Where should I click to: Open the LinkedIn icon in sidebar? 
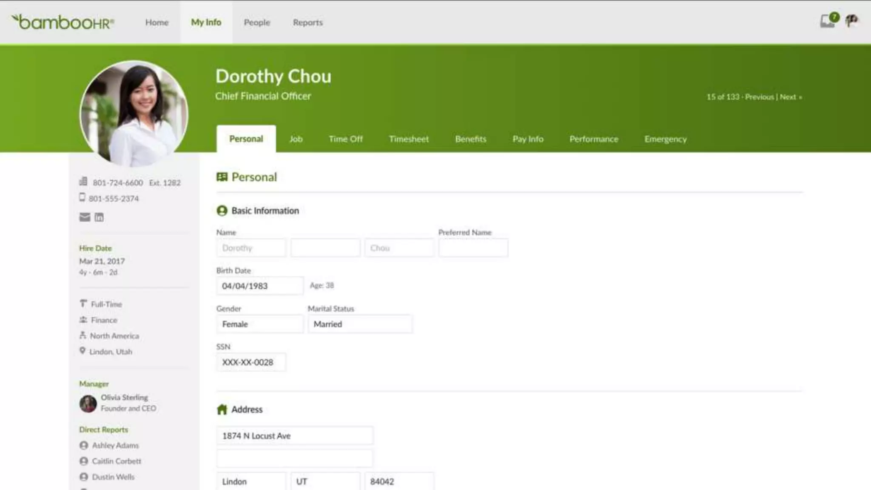point(99,217)
